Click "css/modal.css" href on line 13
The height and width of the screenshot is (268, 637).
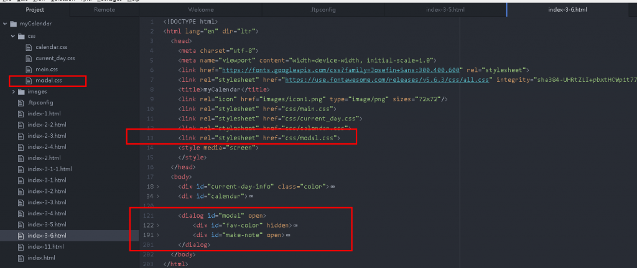(x=310, y=139)
